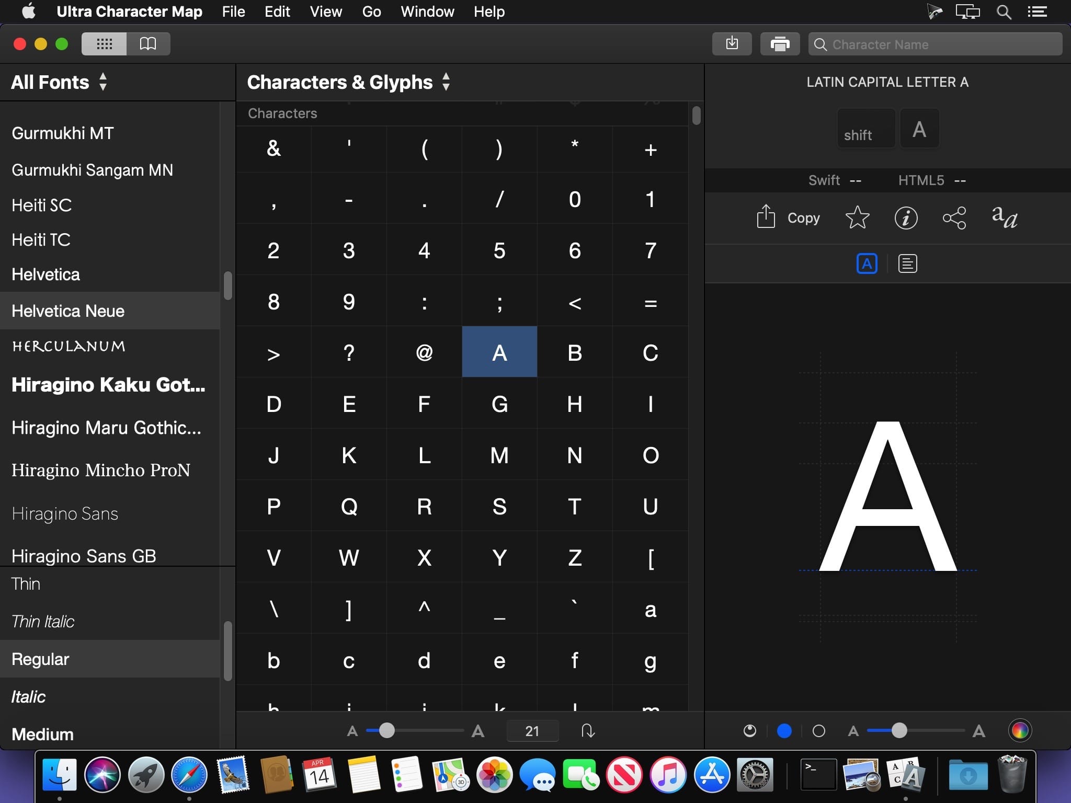The width and height of the screenshot is (1071, 803).
Task: Add character to favorites with star
Action: 858,217
